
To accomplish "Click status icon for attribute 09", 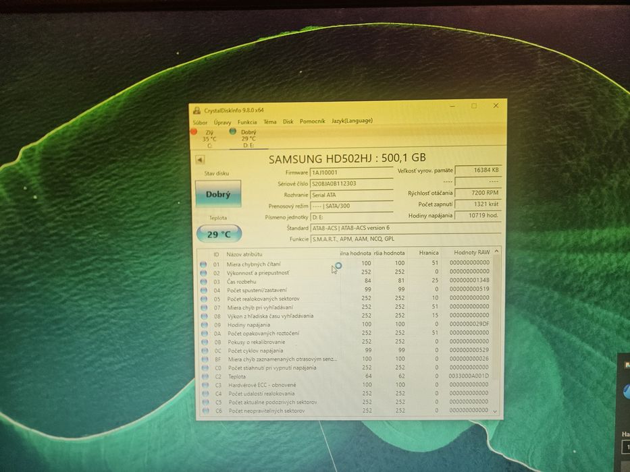I will (205, 325).
